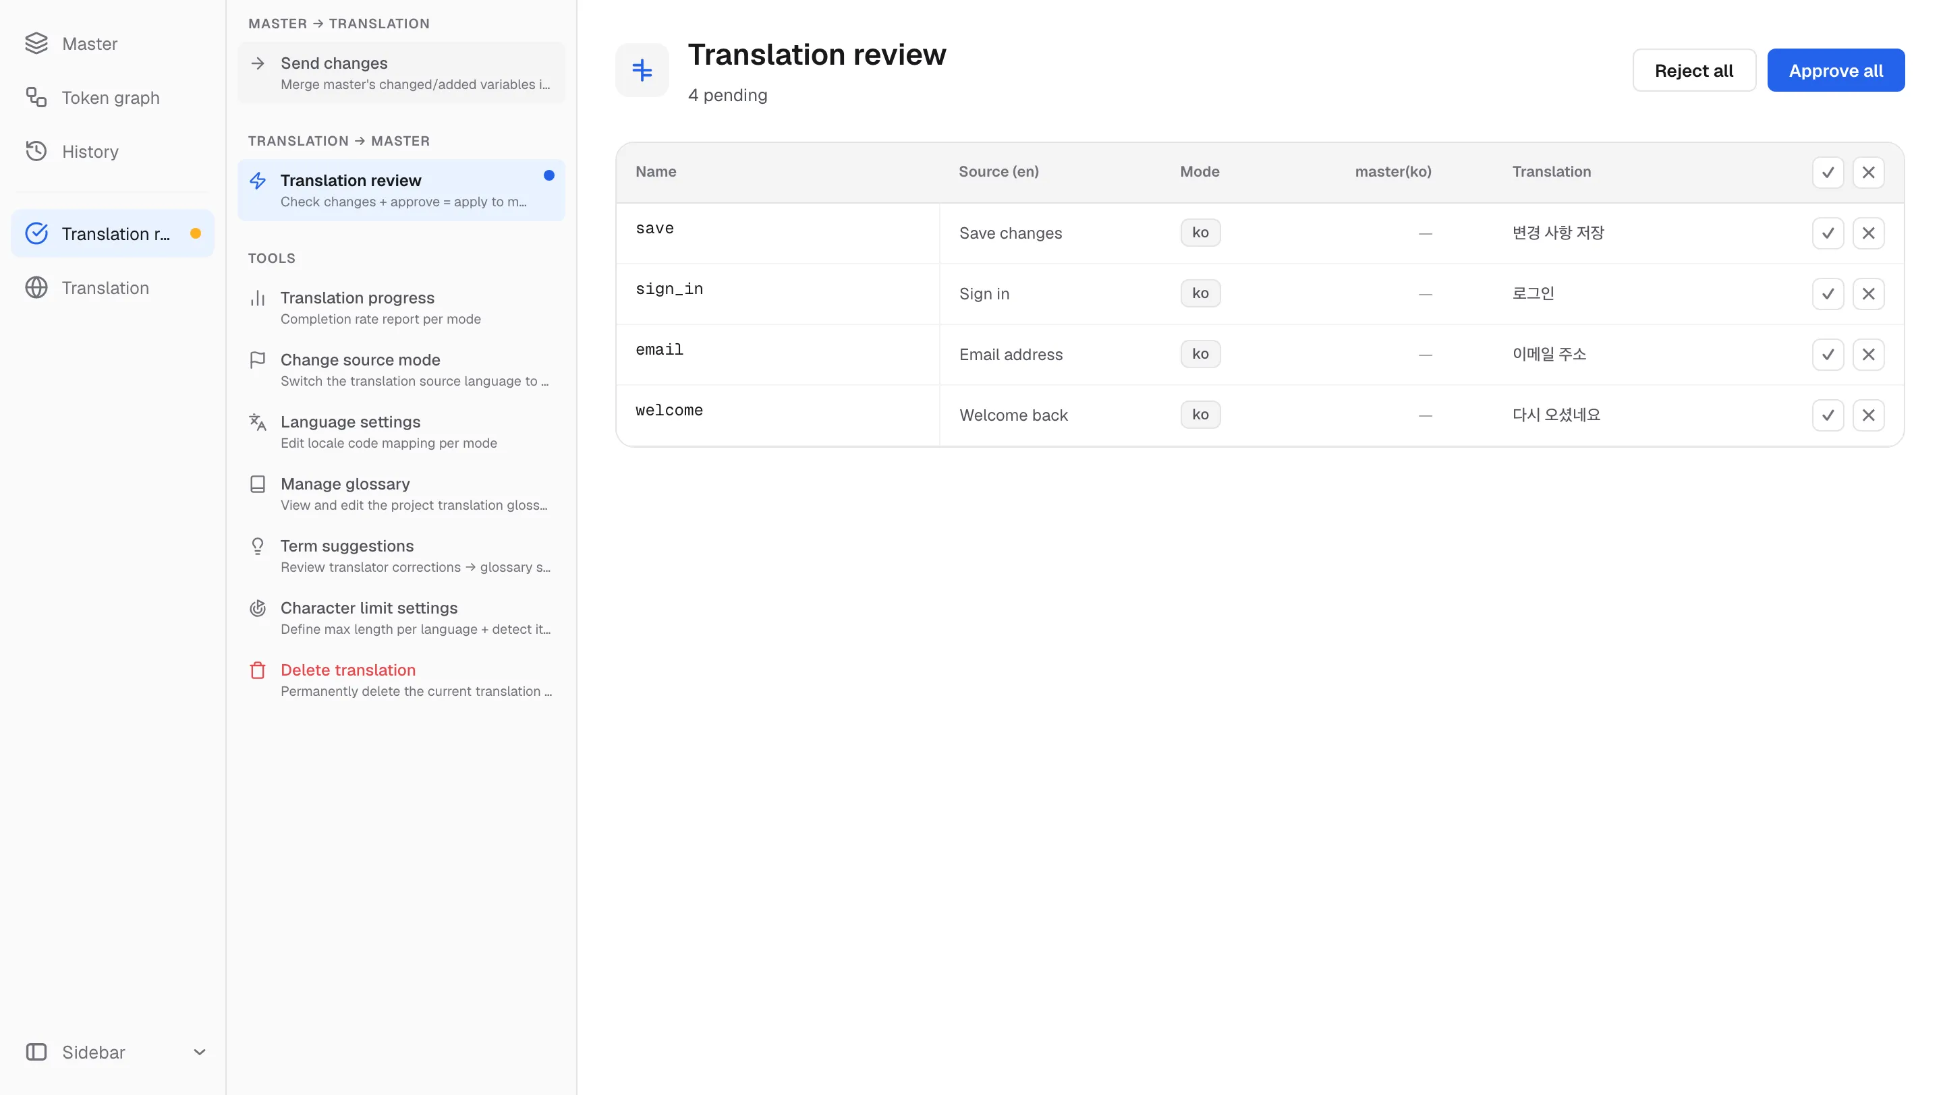The height and width of the screenshot is (1095, 1943).
Task: Open Term suggestions tool
Action: 401,556
